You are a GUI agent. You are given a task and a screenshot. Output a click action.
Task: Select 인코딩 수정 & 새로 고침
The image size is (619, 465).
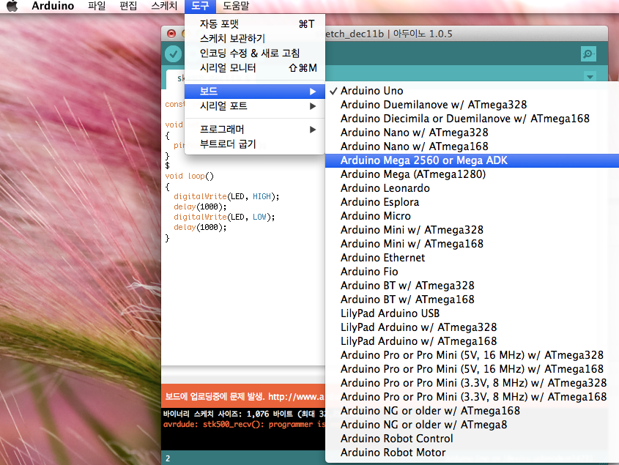point(255,53)
